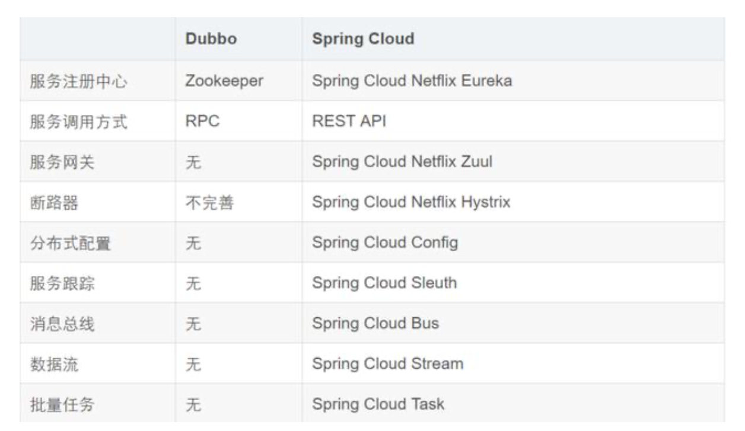
Task: Click the Spring Cloud Task cell
Action: pyautogui.click(x=378, y=404)
